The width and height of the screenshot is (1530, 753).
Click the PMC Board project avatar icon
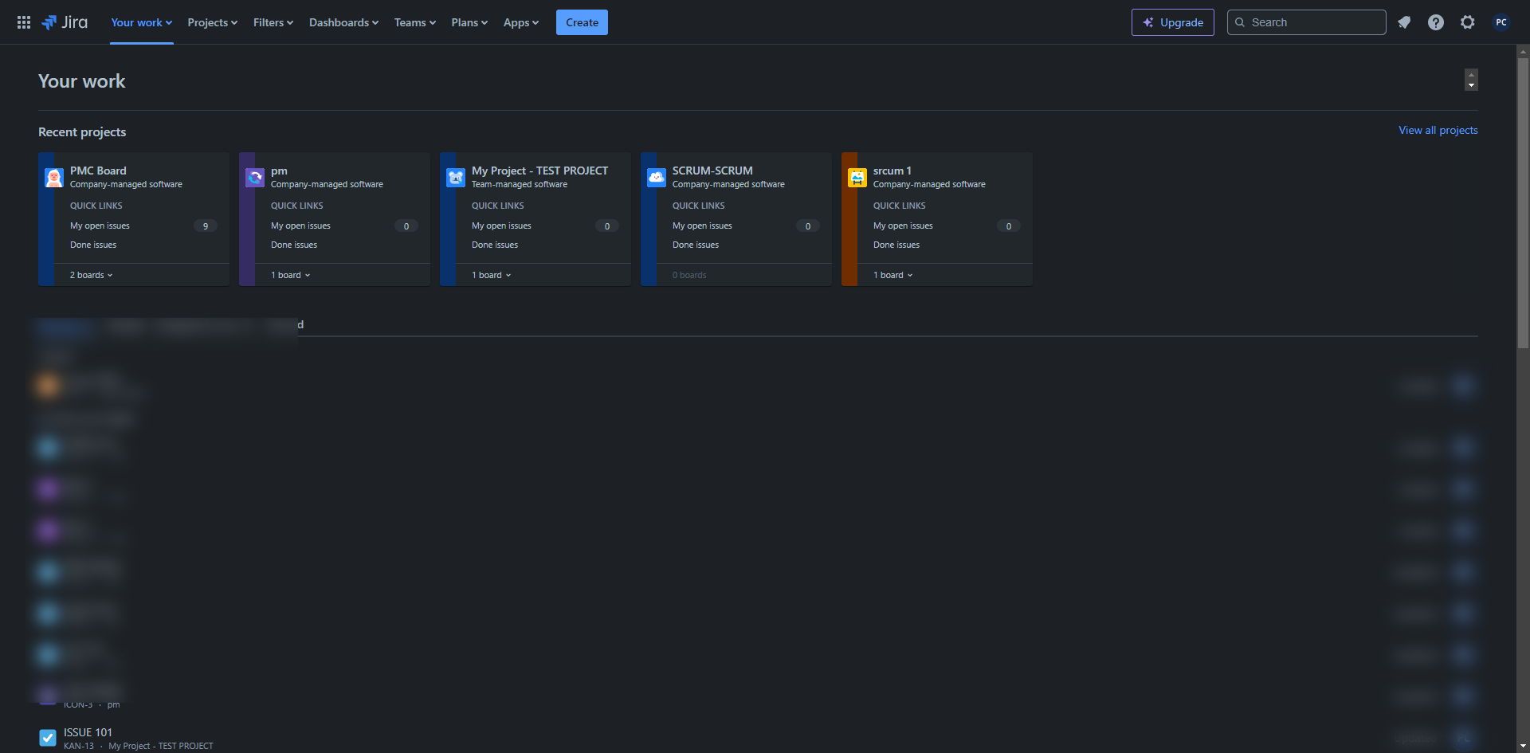tap(54, 178)
